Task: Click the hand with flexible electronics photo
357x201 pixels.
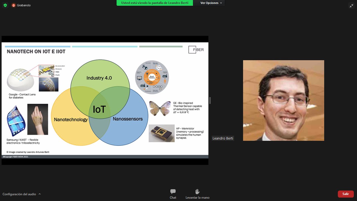Action: tap(38, 119)
